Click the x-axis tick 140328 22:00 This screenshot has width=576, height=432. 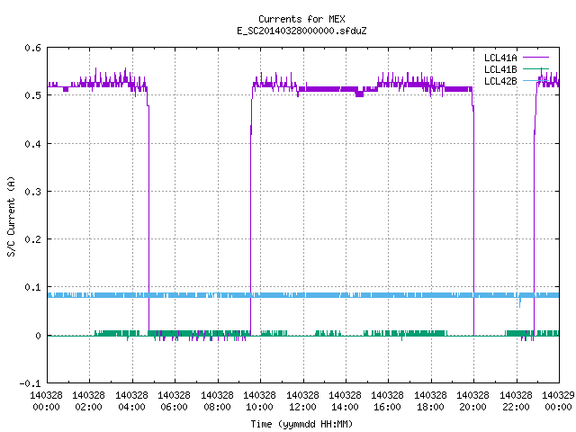pyautogui.click(x=516, y=400)
